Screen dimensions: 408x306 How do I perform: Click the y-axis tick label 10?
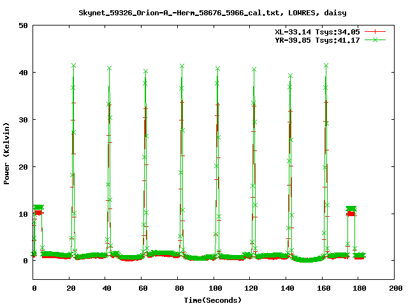coord(23,214)
